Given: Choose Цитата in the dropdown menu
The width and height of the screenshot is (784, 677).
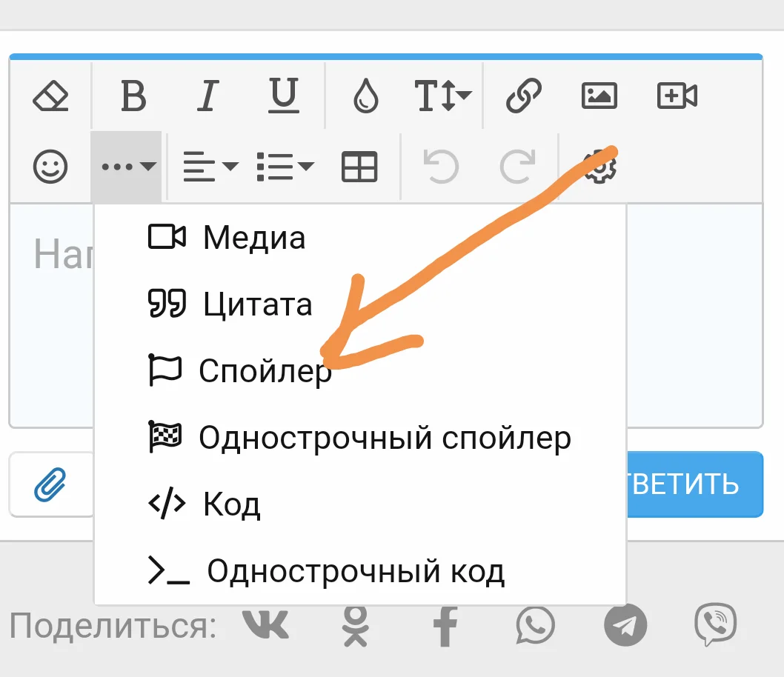Looking at the screenshot, I should 256,304.
